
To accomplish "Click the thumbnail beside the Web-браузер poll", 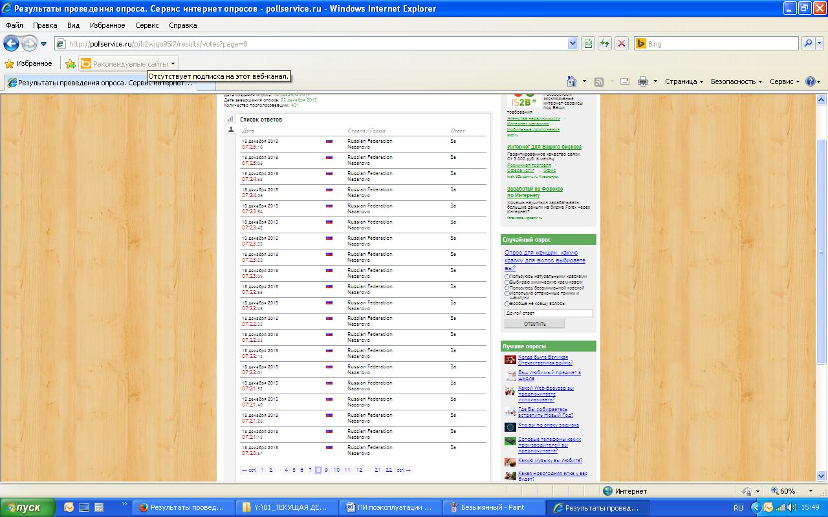I will (510, 392).
